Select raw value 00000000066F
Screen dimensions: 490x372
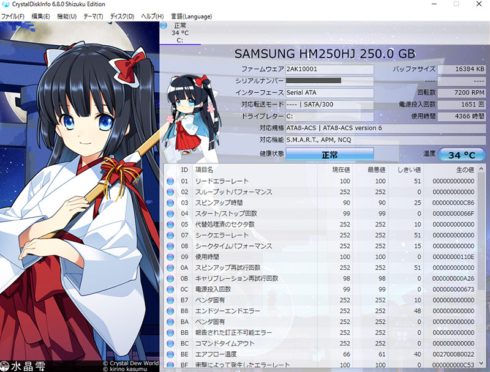click(x=453, y=214)
